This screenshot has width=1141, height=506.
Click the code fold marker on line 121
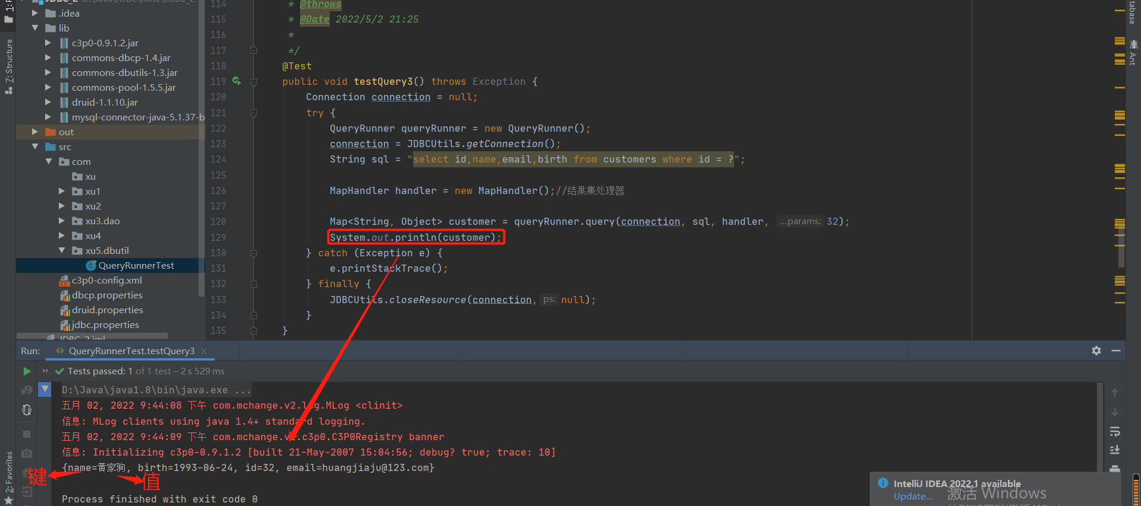click(254, 113)
